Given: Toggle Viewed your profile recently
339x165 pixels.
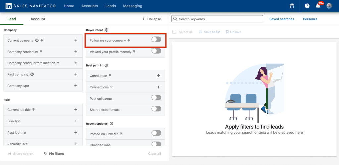Looking at the screenshot, I should click(x=156, y=51).
